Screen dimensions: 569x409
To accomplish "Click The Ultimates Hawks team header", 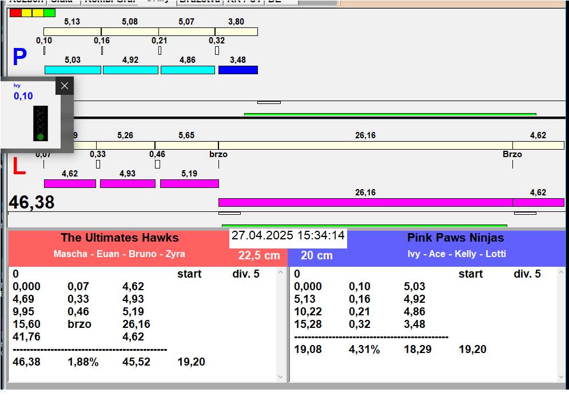I will point(120,238).
